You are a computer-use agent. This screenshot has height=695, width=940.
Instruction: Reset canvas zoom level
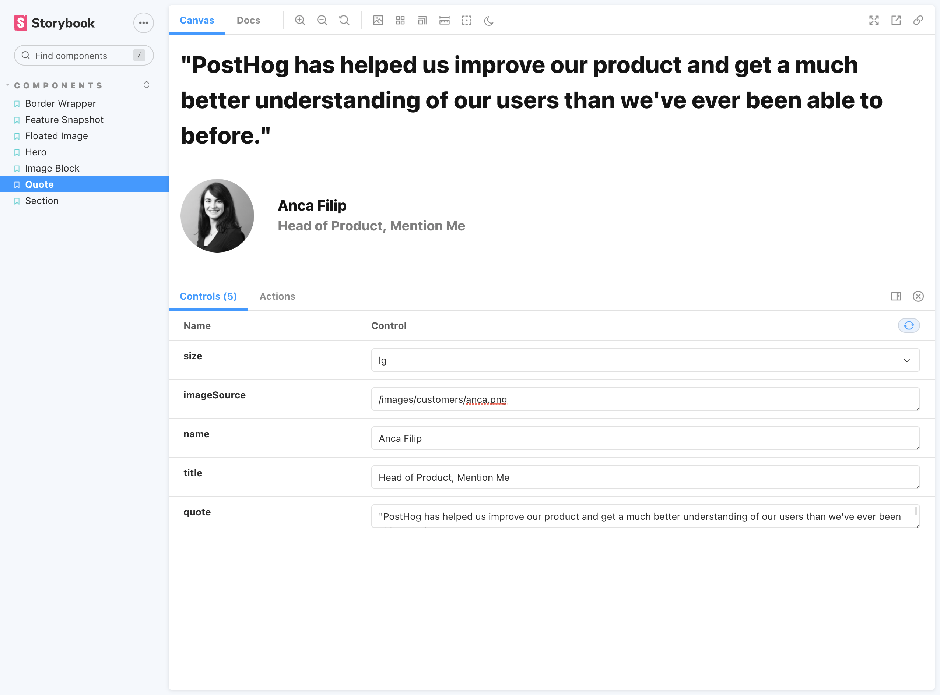point(344,20)
